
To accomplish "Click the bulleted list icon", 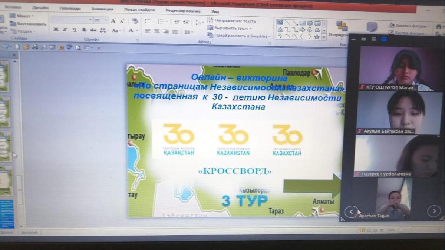I will coord(148,21).
